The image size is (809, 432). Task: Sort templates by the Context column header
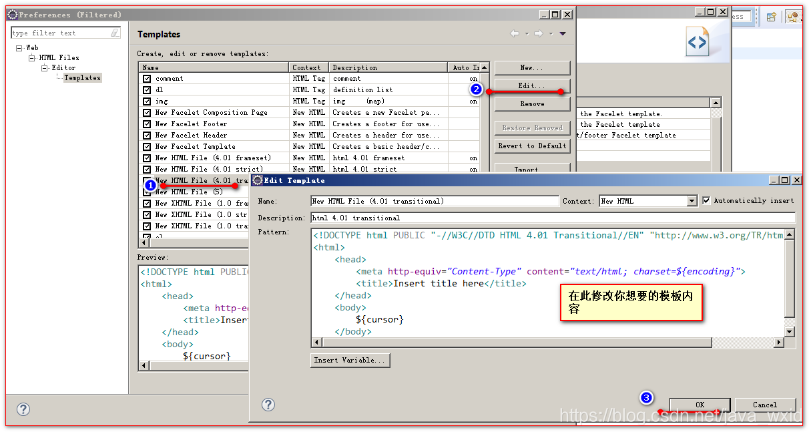(x=309, y=67)
